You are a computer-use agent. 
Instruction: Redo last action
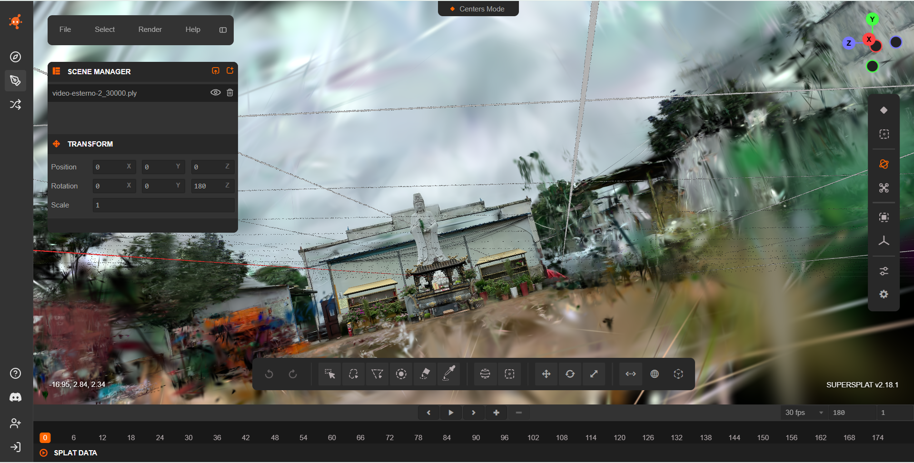point(293,374)
